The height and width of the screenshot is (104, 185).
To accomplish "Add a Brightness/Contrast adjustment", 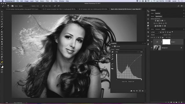I will click(156, 21).
